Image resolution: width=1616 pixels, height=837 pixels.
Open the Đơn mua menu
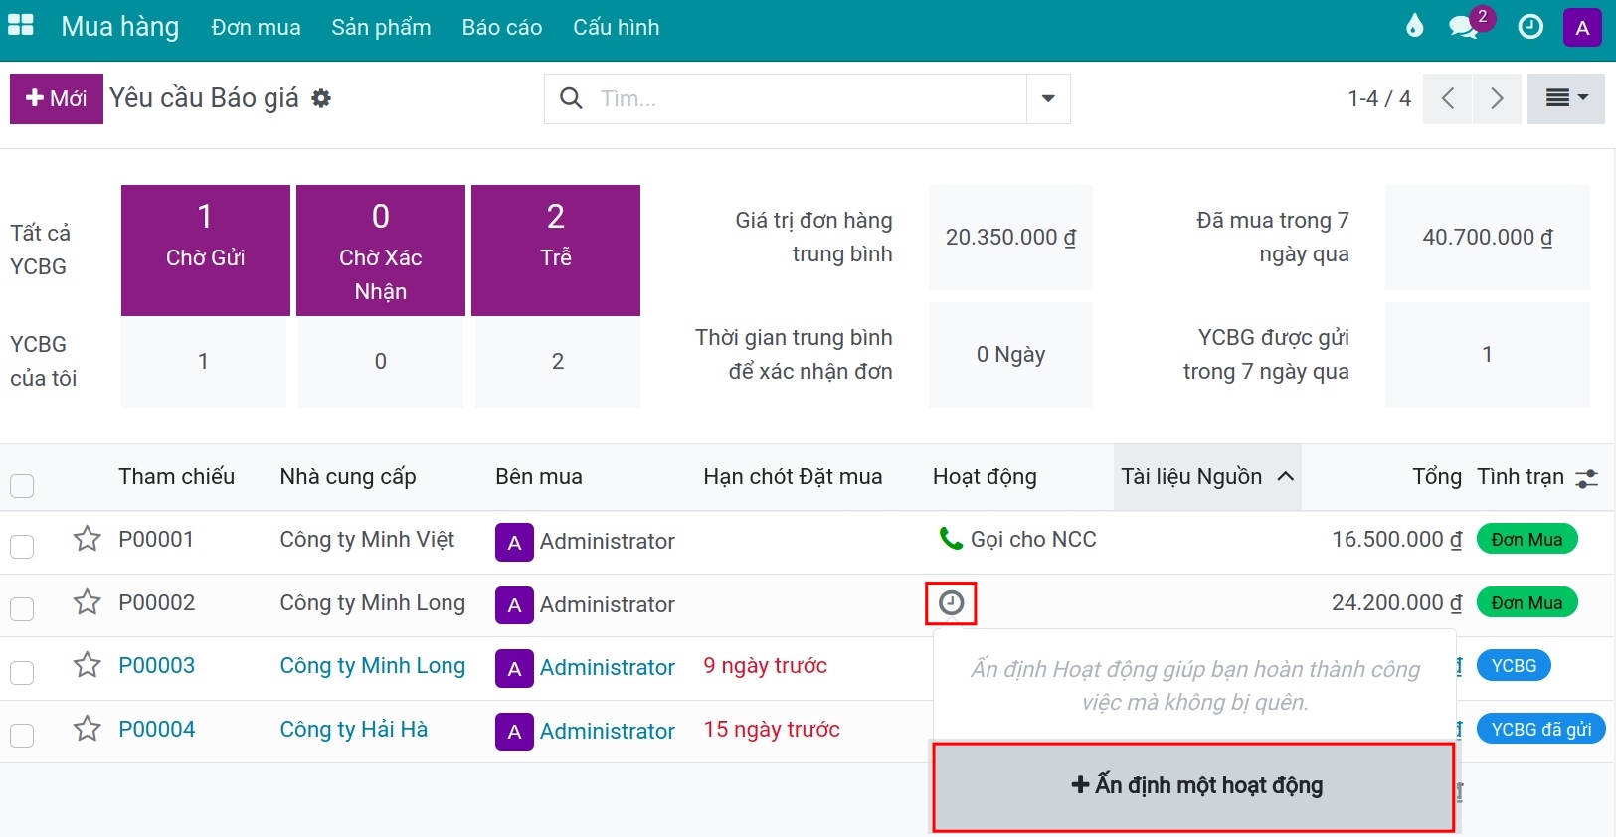[256, 28]
